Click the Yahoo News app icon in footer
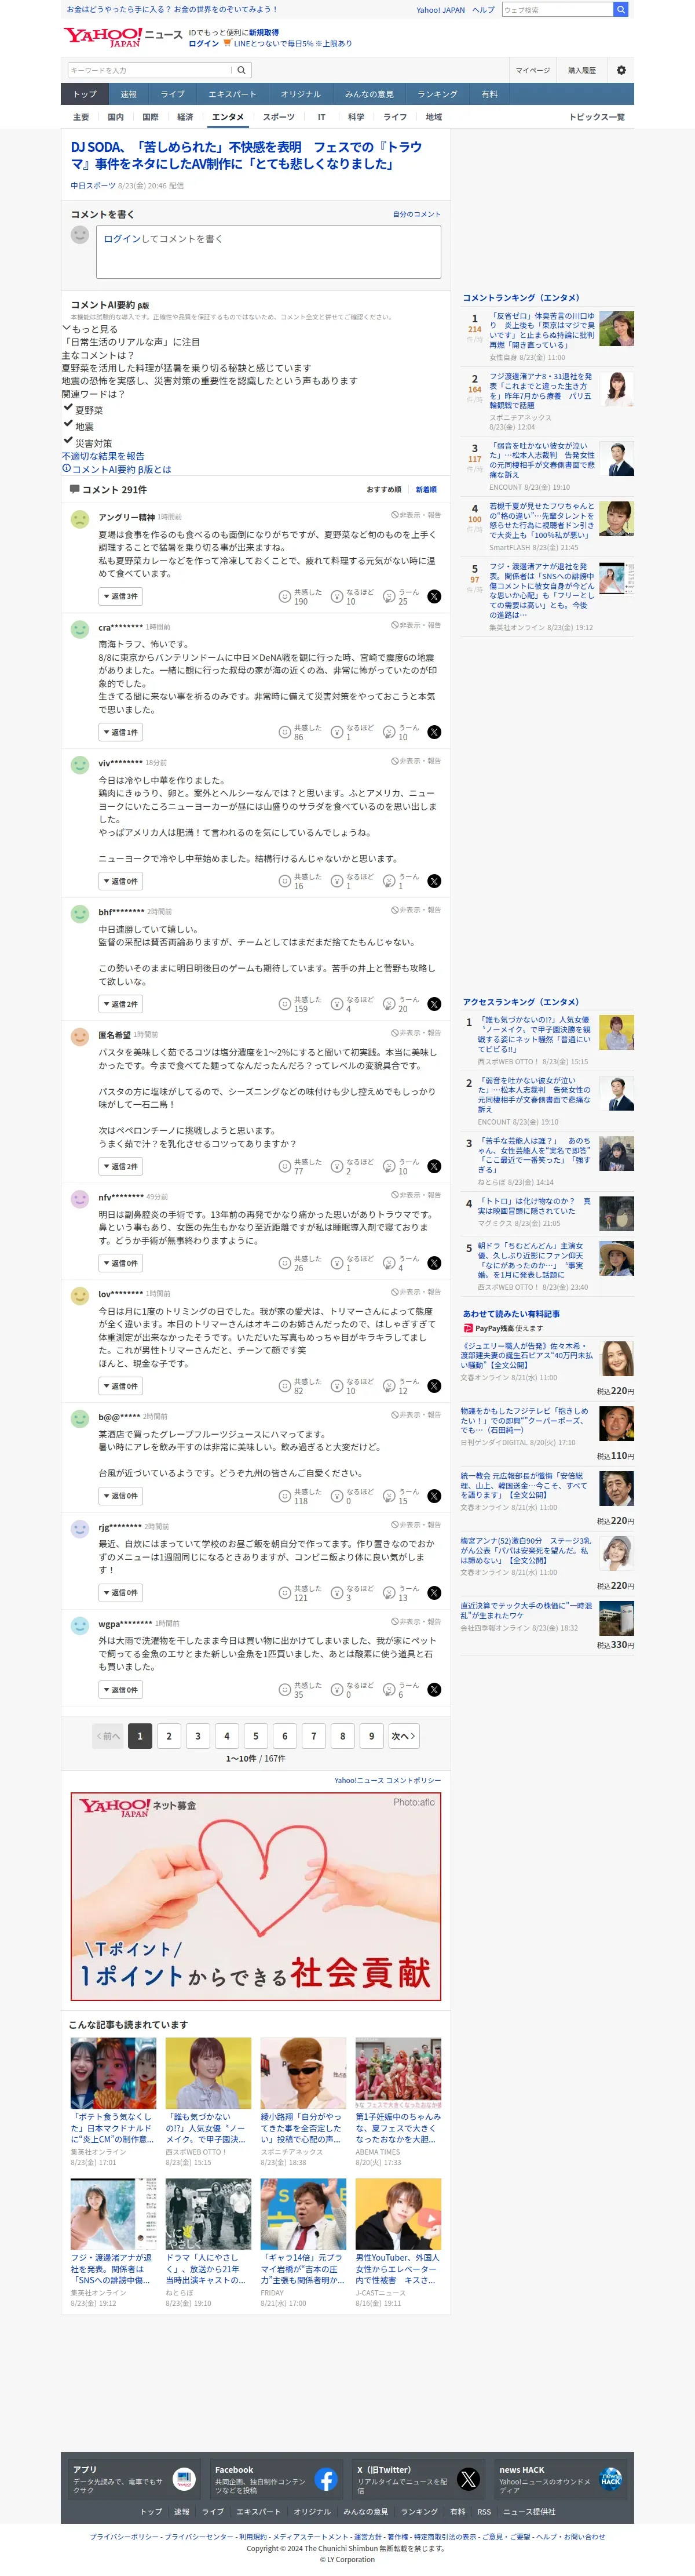 [184, 2479]
